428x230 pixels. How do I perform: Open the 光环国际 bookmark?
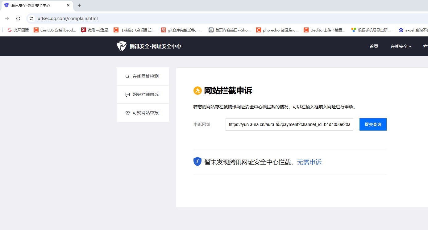18,30
